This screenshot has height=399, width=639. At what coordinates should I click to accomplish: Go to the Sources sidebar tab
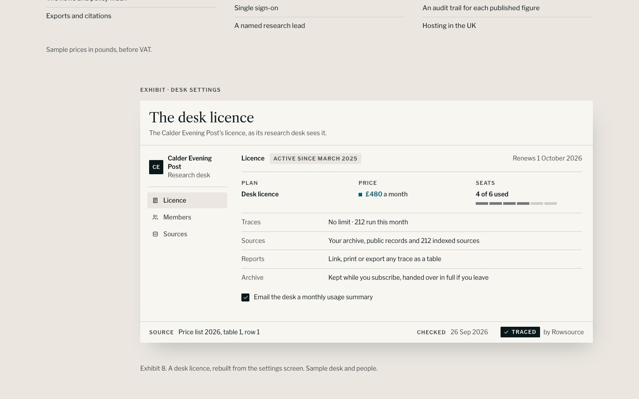click(x=187, y=234)
